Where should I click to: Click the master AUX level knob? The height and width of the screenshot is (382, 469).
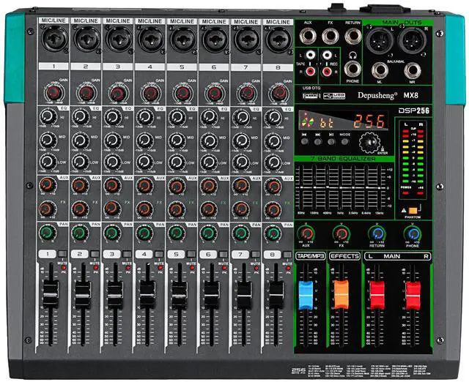click(x=306, y=233)
